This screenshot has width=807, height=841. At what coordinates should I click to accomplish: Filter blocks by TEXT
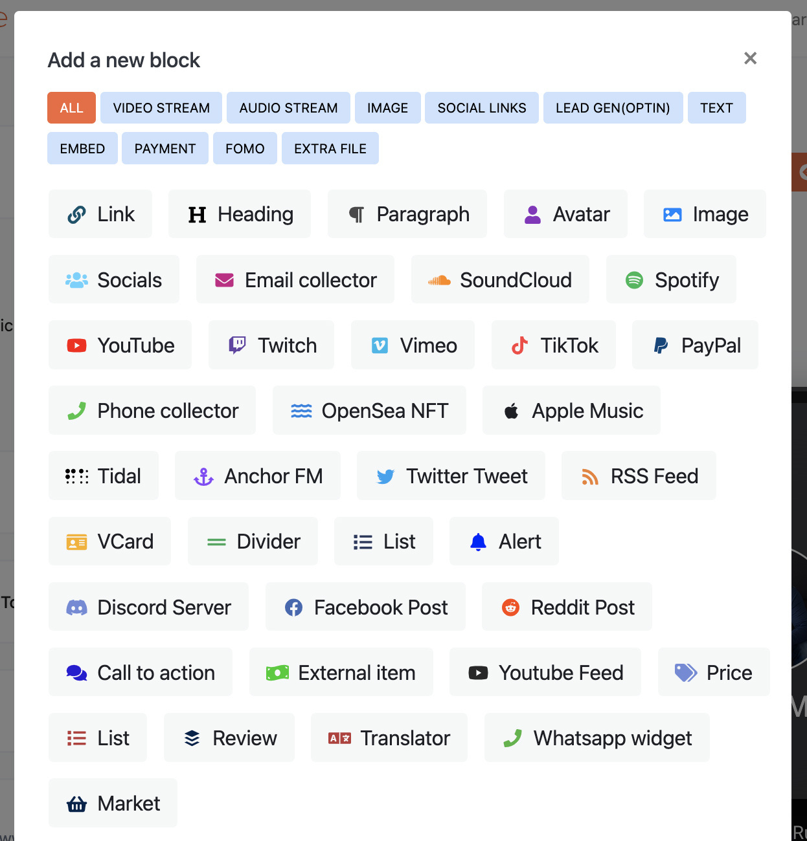coord(716,107)
